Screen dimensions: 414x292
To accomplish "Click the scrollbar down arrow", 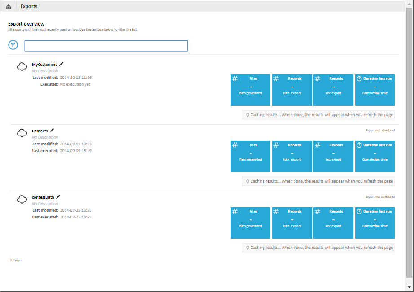I will 409,287.
